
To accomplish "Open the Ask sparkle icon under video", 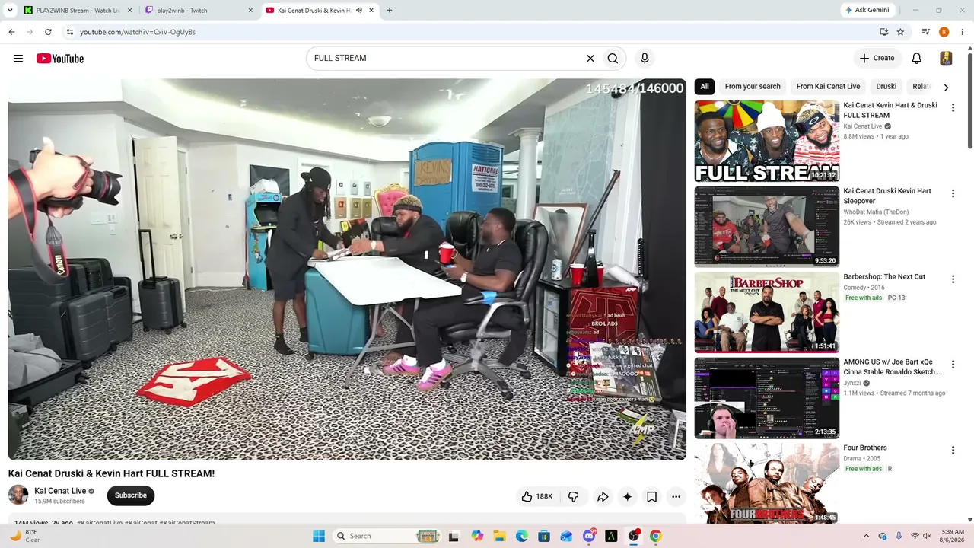I will 627,497.
